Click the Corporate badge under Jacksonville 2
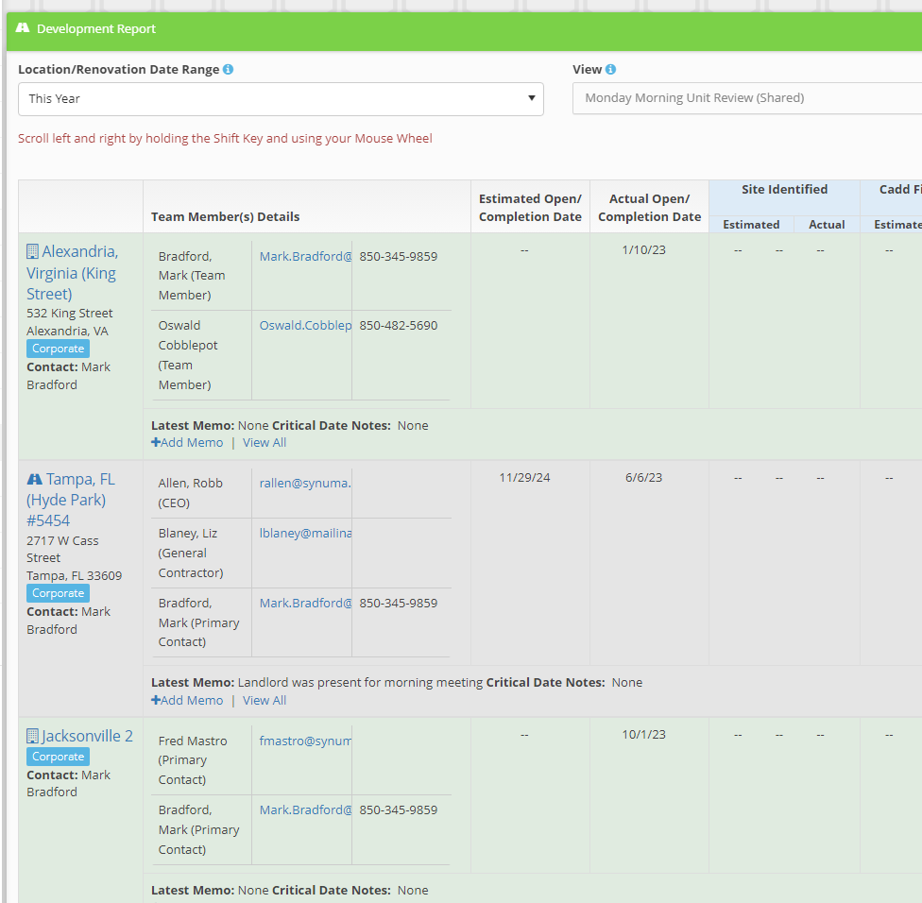The width and height of the screenshot is (922, 903). (x=59, y=757)
